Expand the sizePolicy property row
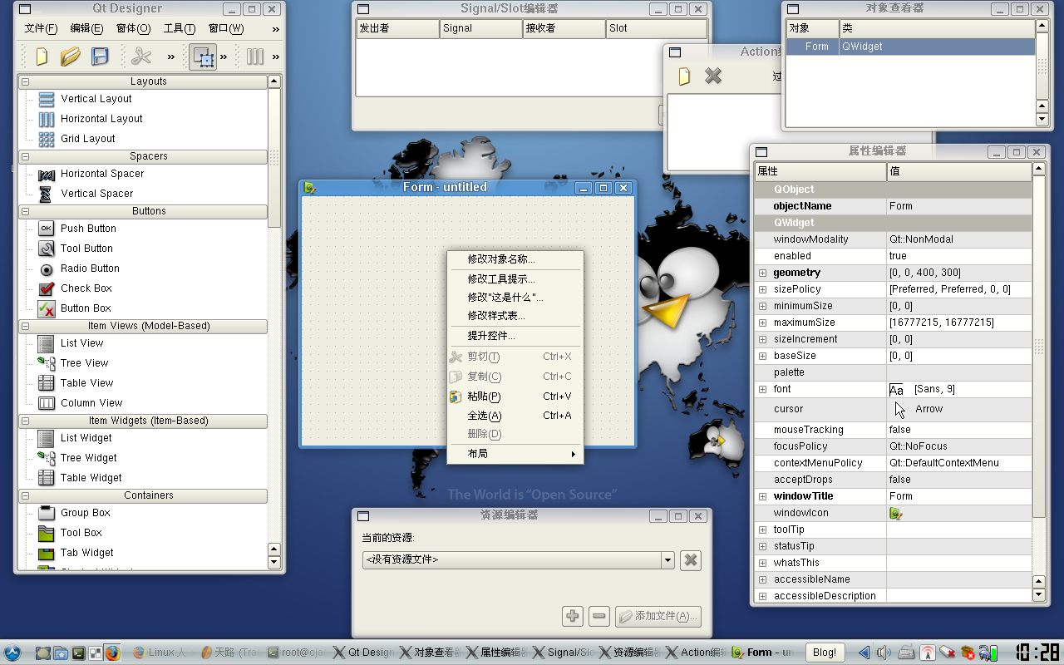The image size is (1064, 665). coord(762,289)
